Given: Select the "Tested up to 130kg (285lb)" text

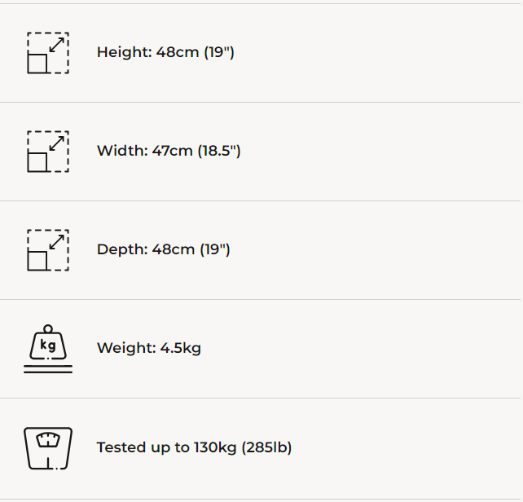Looking at the screenshot, I should (x=194, y=448).
